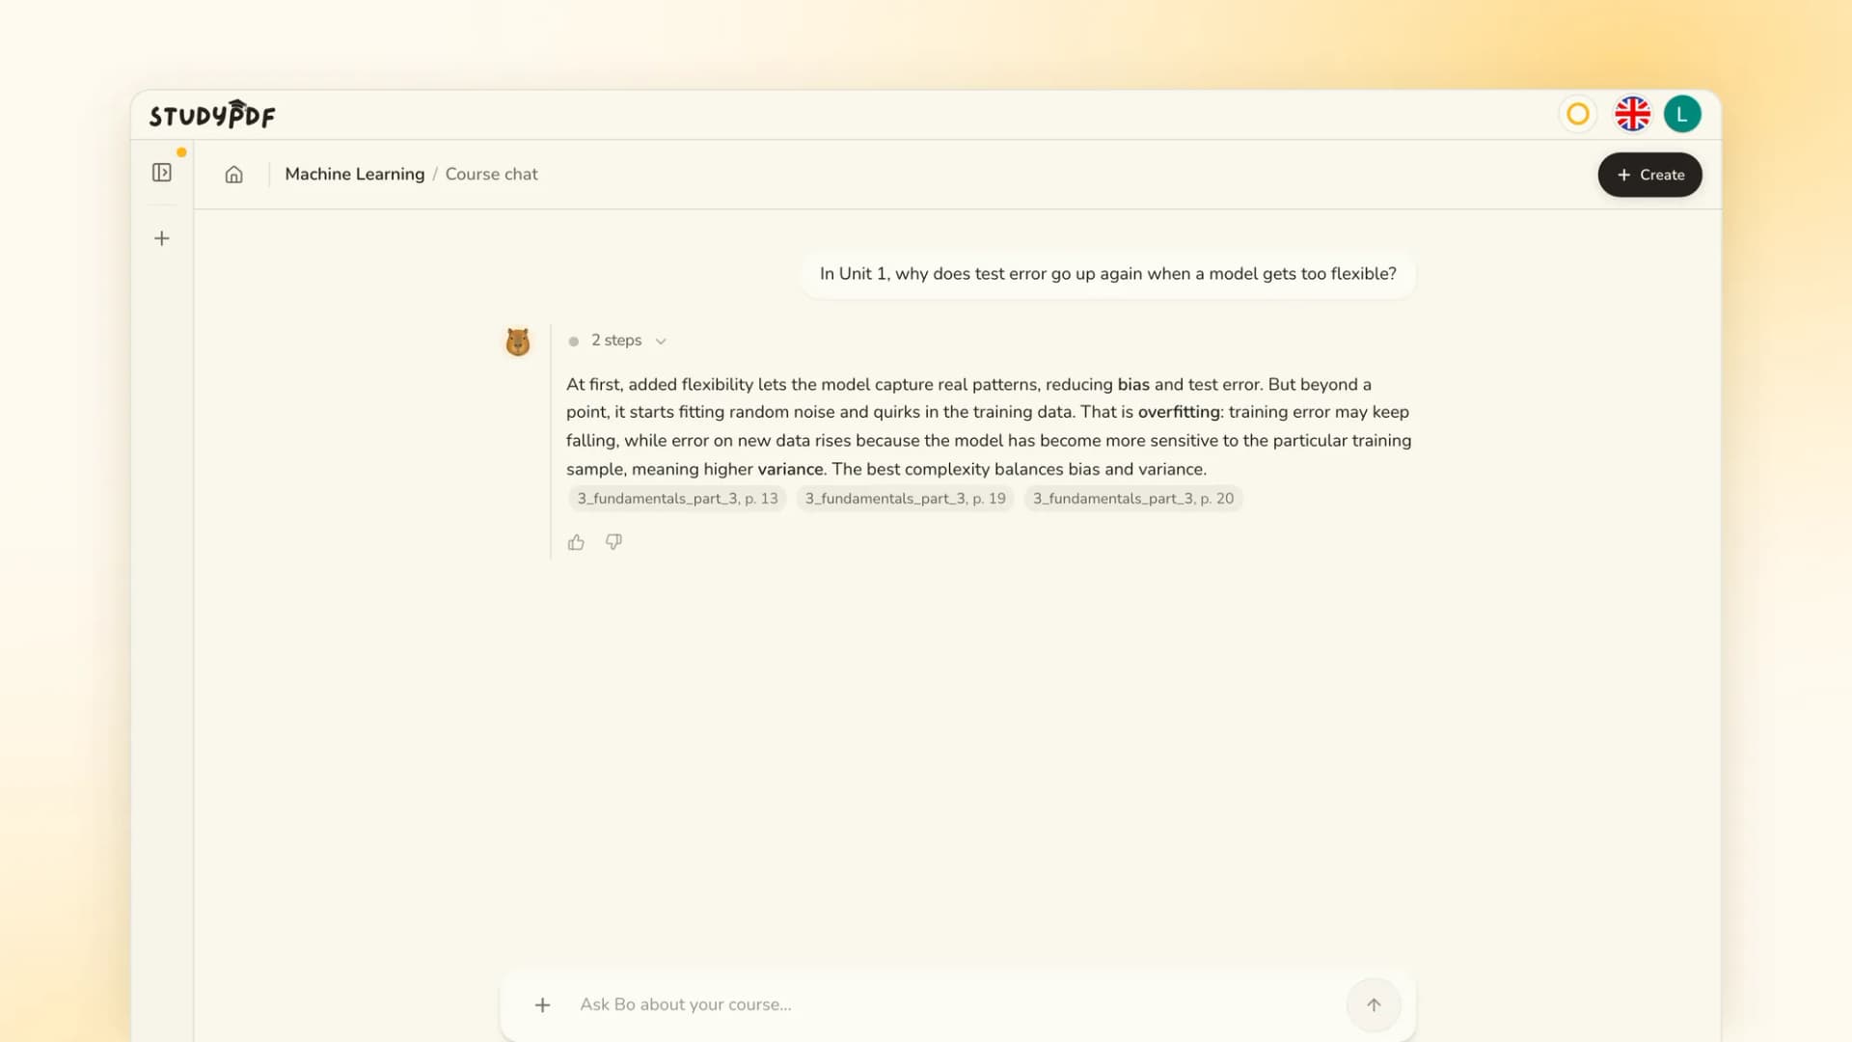Send message with arrow button
This screenshot has height=1042, width=1852.
tap(1374, 1005)
